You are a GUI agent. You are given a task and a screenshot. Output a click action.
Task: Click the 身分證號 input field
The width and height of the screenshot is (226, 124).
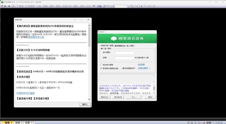(x=124, y=53)
